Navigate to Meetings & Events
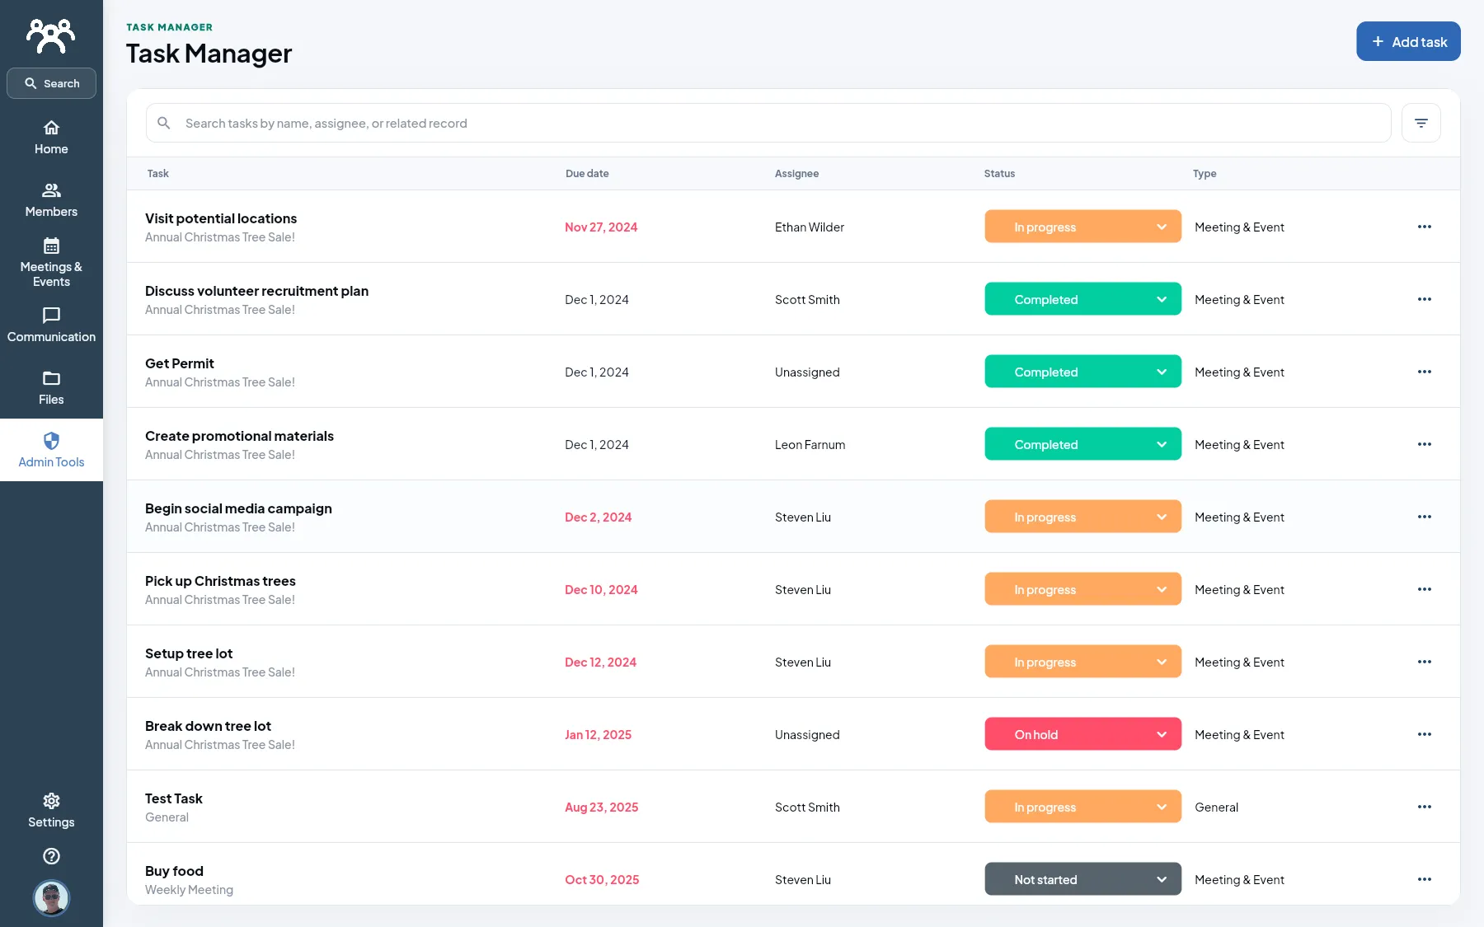This screenshot has height=927, width=1484. 51,262
